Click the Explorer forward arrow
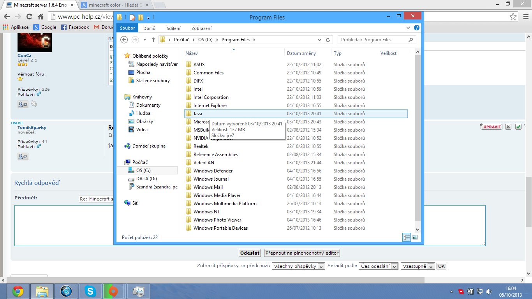Image resolution: width=532 pixels, height=299 pixels. pos(135,40)
